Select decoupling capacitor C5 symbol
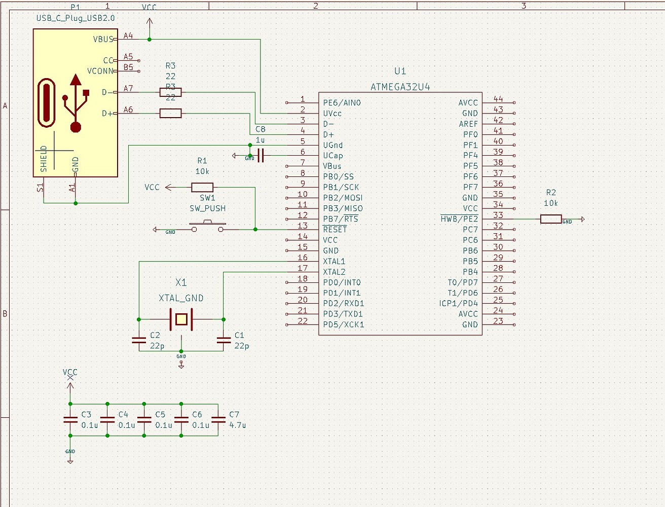665x507 pixels. 144,420
